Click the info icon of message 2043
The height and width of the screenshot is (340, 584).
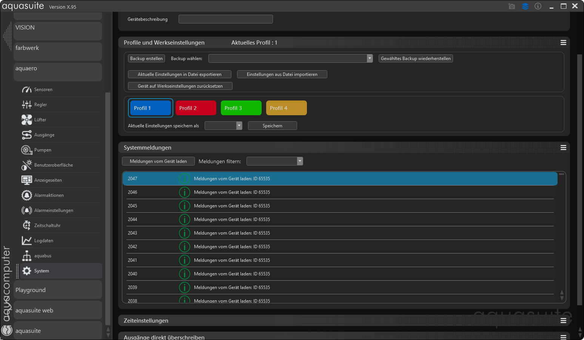(184, 233)
